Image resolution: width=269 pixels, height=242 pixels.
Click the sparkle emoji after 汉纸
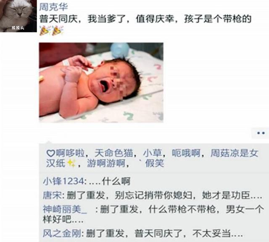coord(71,163)
